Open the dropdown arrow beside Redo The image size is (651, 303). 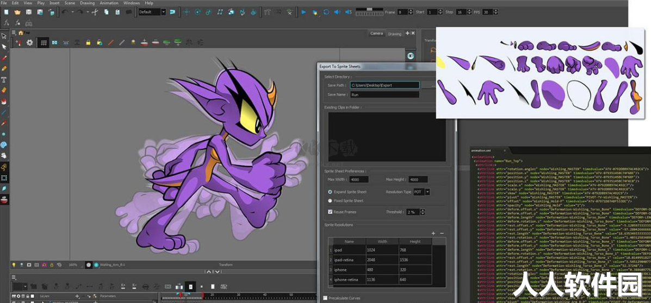coord(88,12)
